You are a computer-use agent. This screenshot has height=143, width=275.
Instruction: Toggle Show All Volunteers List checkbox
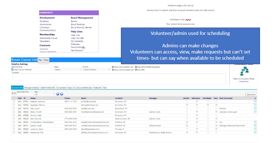tap(113, 70)
